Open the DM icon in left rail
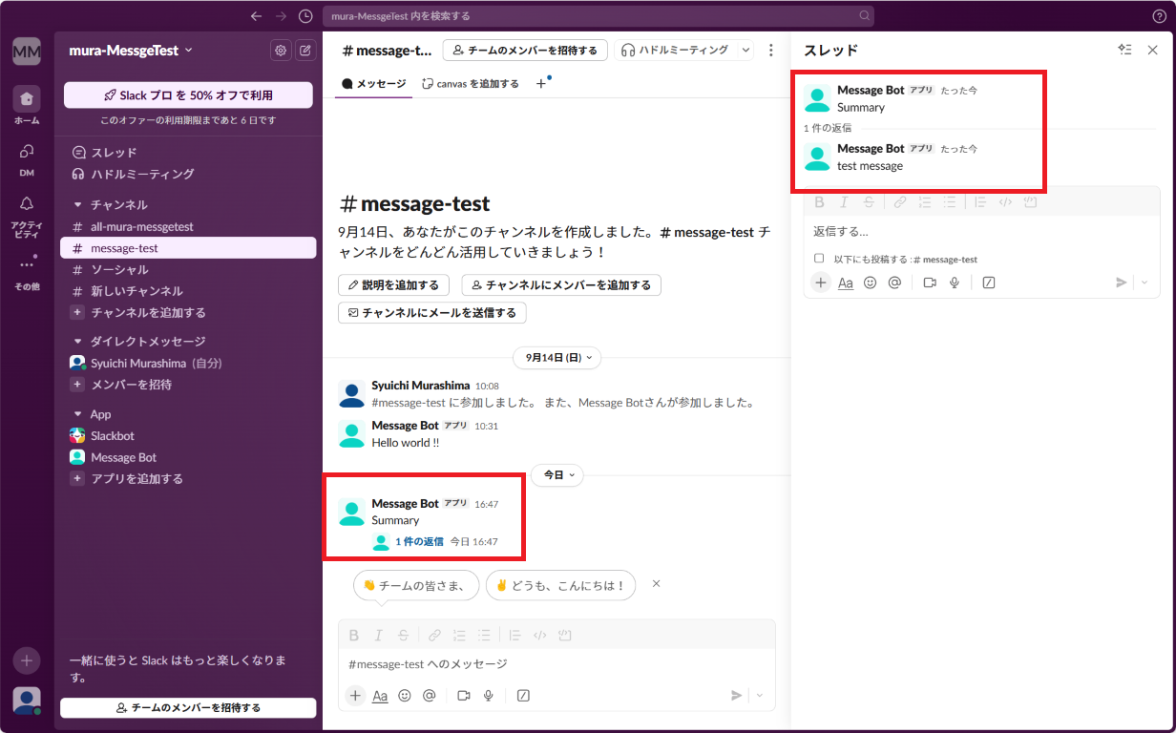The height and width of the screenshot is (733, 1176). (x=27, y=151)
